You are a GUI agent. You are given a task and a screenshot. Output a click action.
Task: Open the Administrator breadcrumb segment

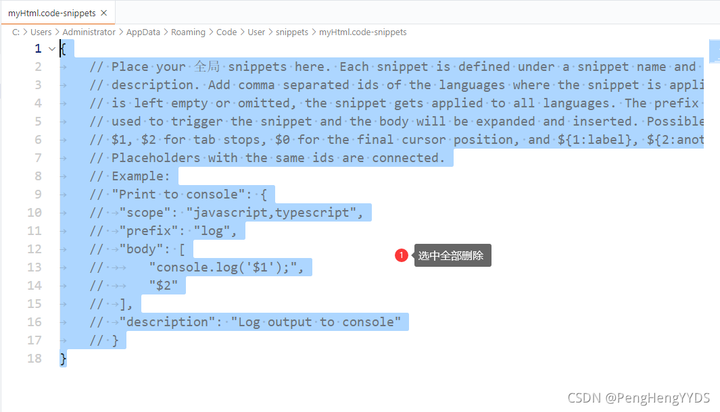tap(89, 32)
